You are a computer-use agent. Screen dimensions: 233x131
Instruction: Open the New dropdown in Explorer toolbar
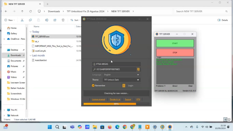pos(10,20)
